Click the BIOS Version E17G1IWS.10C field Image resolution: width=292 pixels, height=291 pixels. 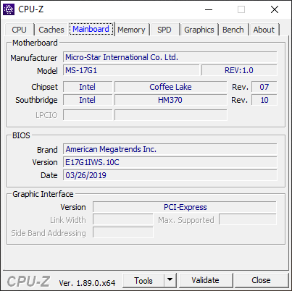[170, 162]
